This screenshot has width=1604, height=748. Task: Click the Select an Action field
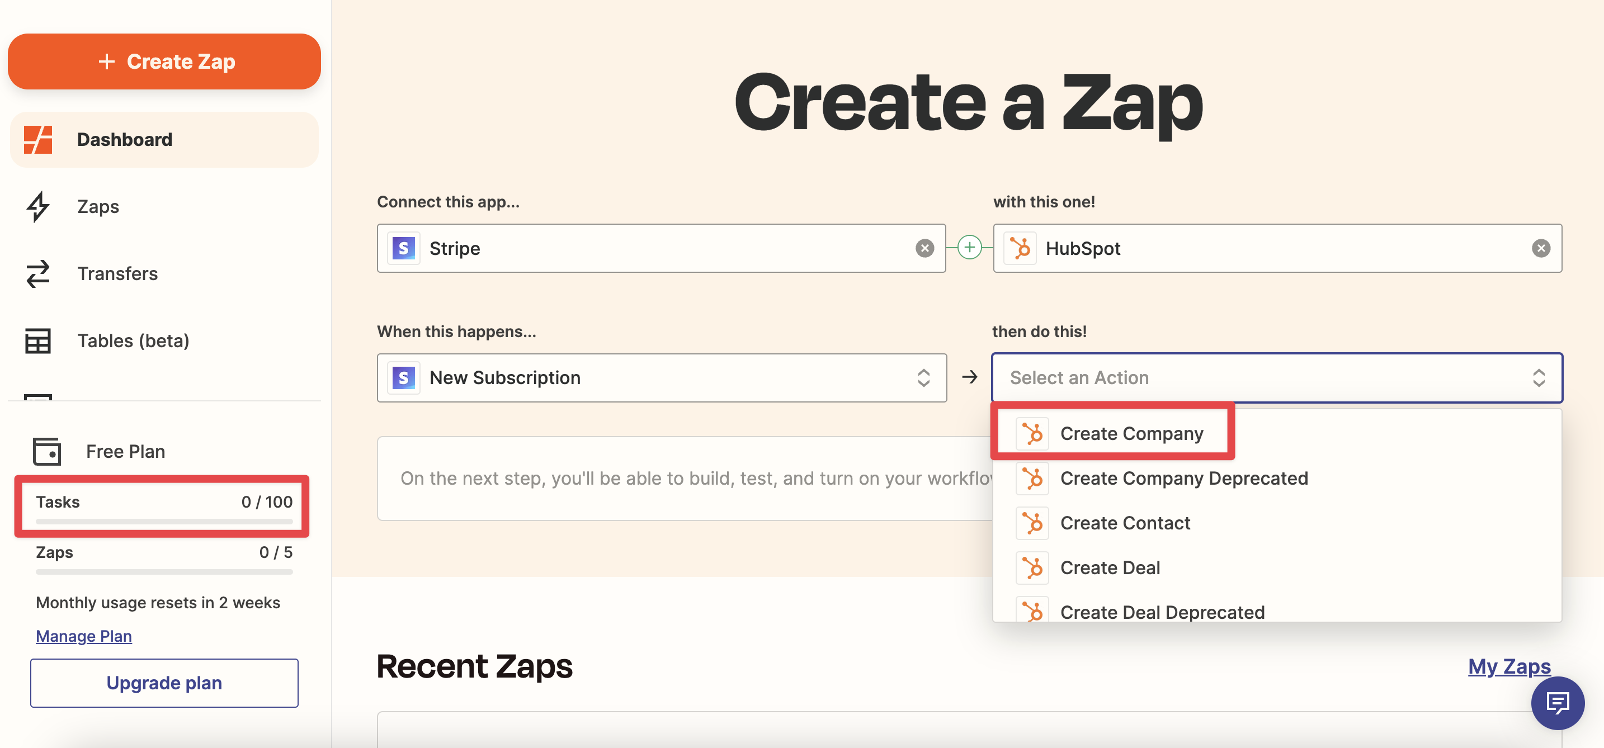coord(1277,378)
